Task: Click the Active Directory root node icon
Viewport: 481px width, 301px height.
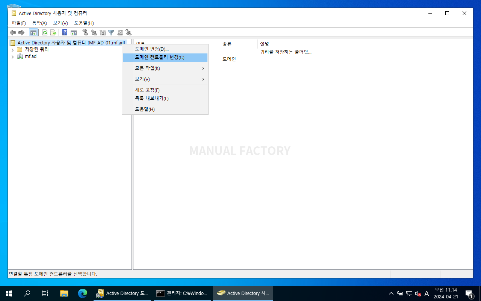Action: tap(13, 43)
